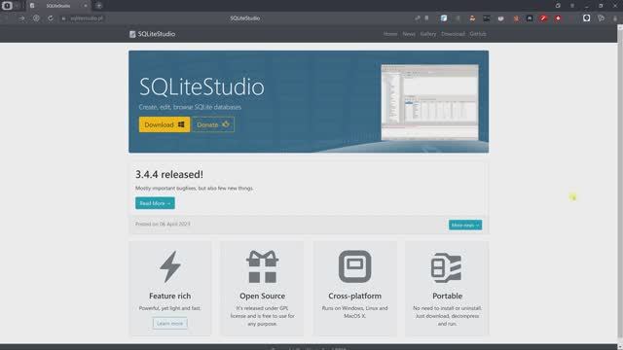Screen dimensions: 623x350
Task: Open the News nav link
Action: (x=409, y=34)
